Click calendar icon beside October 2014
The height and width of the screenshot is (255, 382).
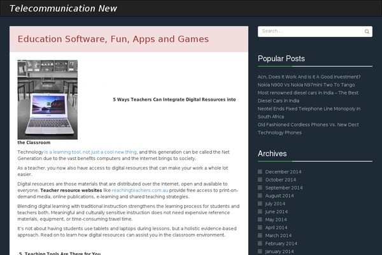click(x=260, y=180)
